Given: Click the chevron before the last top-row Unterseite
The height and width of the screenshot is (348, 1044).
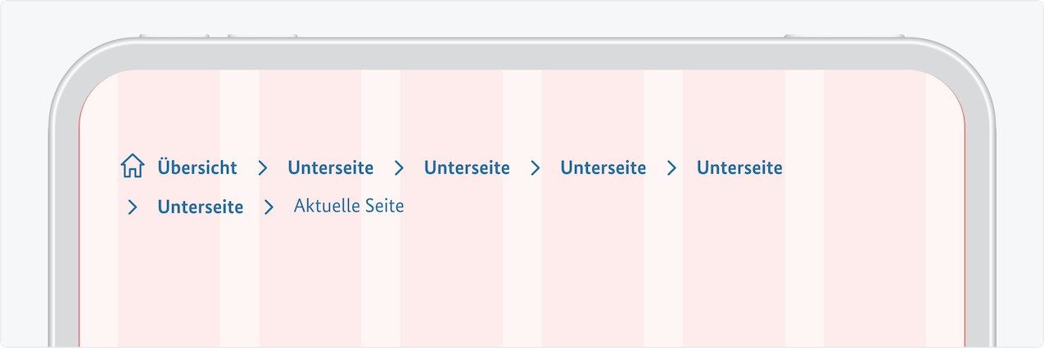Looking at the screenshot, I should click(x=671, y=168).
